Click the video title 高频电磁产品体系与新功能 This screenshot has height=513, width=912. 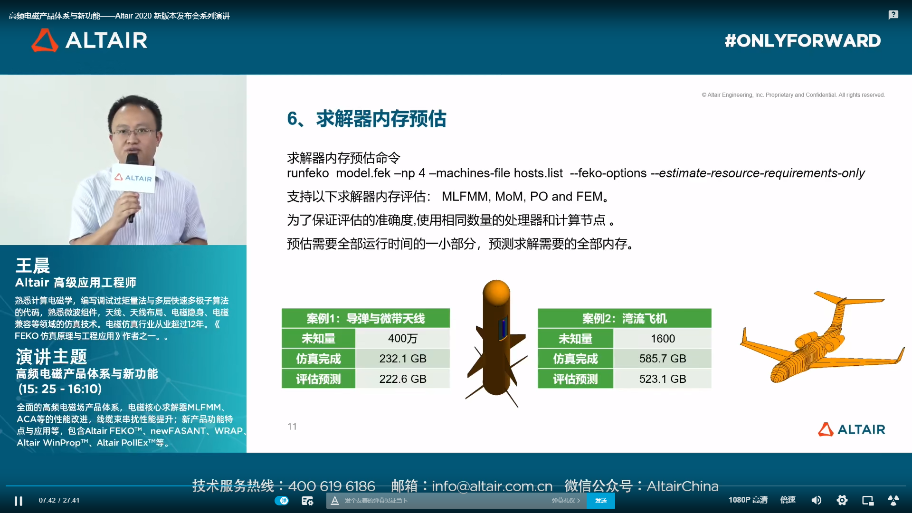pyautogui.click(x=119, y=16)
